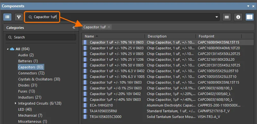The width and height of the screenshot is (257, 124).
Task: Click Standard Tantalum, 1 uF description cell
Action: pos(171,111)
